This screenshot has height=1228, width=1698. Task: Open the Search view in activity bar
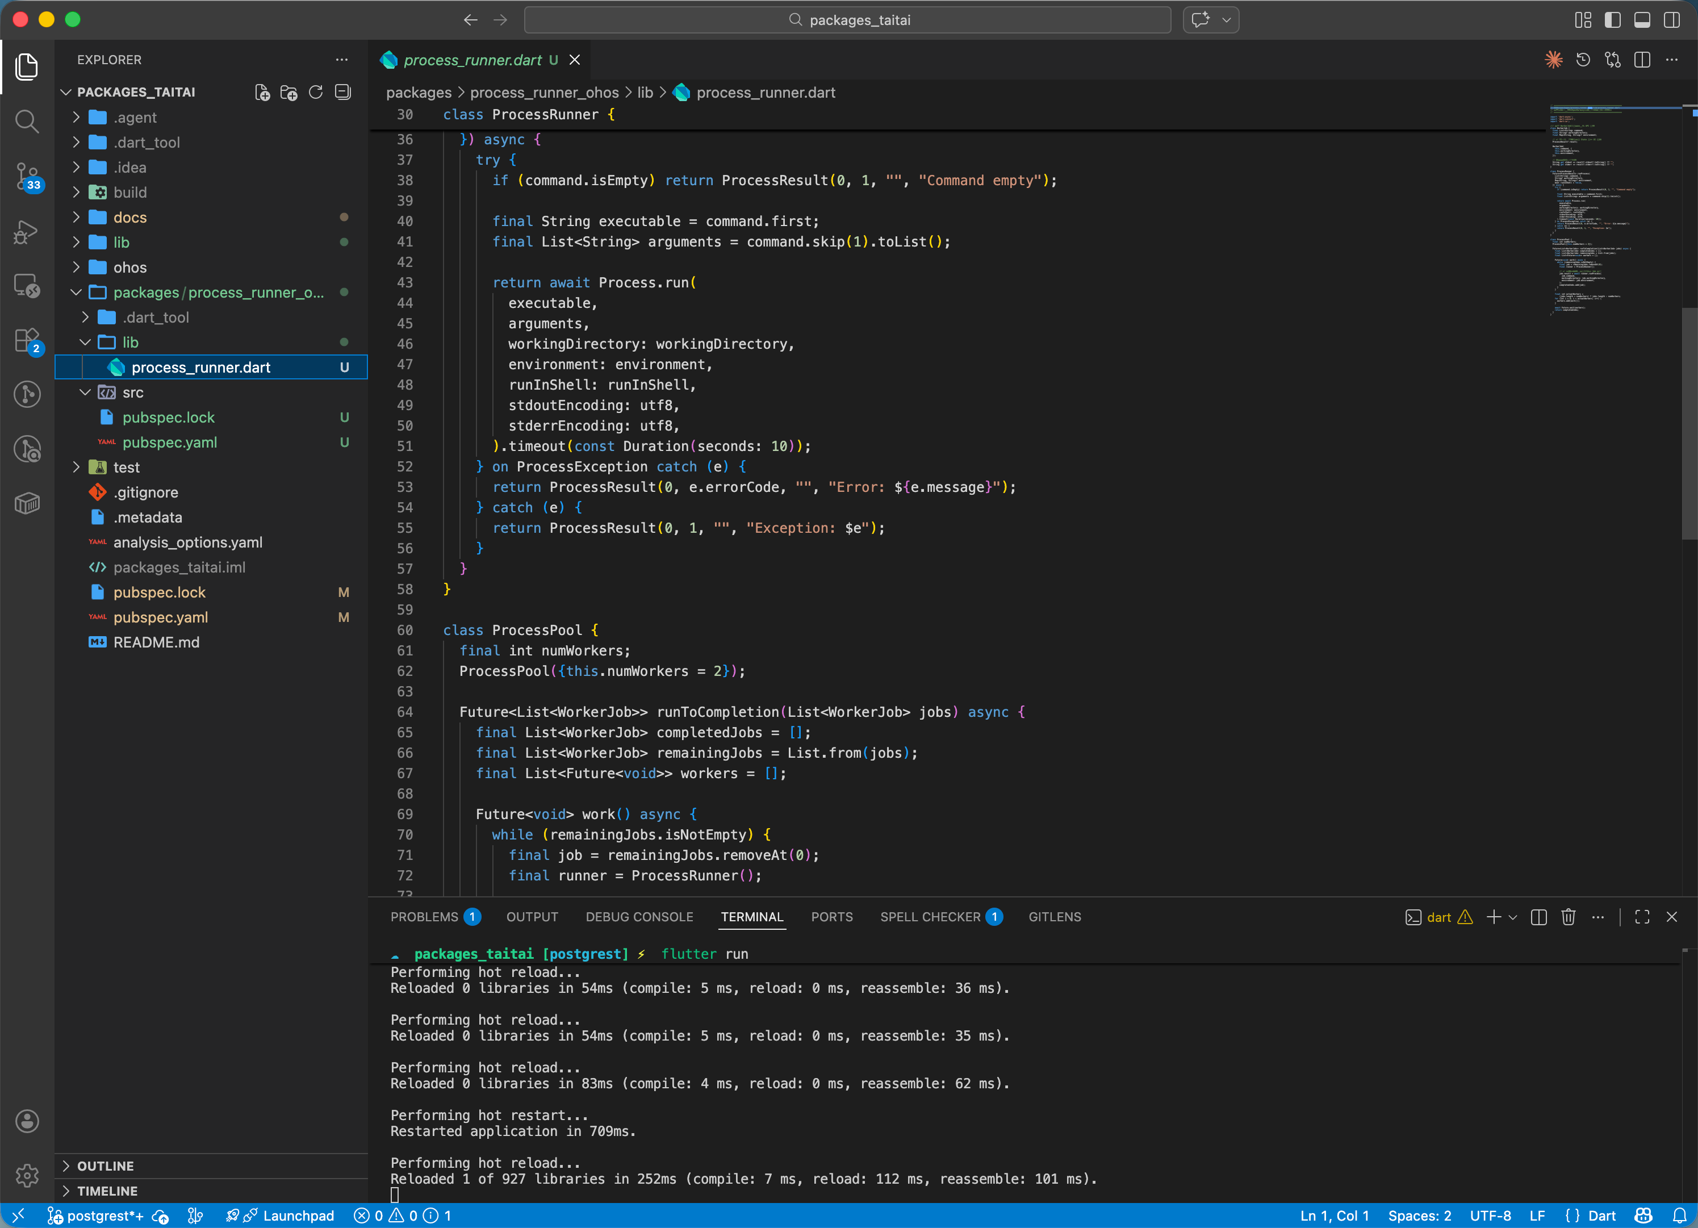tap(27, 120)
